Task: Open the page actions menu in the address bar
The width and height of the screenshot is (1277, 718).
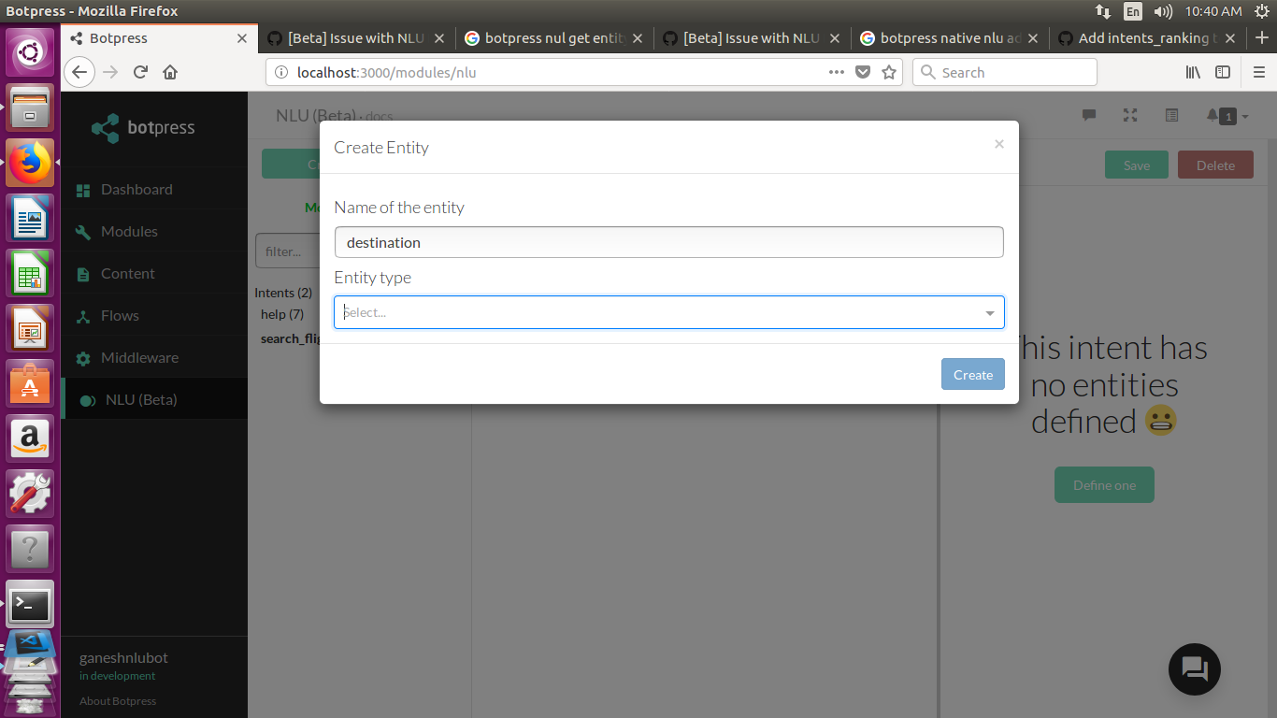Action: point(835,72)
